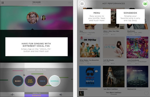150x97 pixels.
Task: Open the Carrie Underwood album cover
Action: (x=114, y=76)
